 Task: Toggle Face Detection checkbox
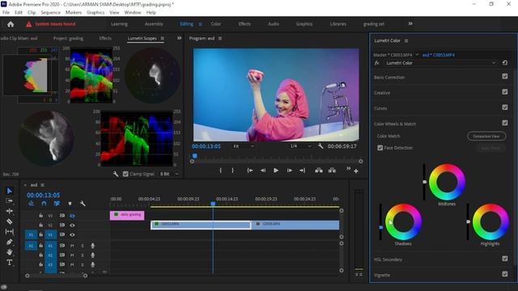click(380, 148)
